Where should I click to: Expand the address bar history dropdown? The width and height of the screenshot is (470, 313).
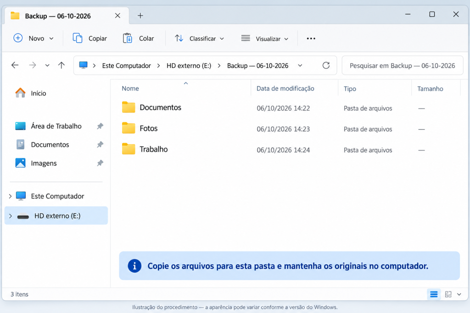[300, 66]
